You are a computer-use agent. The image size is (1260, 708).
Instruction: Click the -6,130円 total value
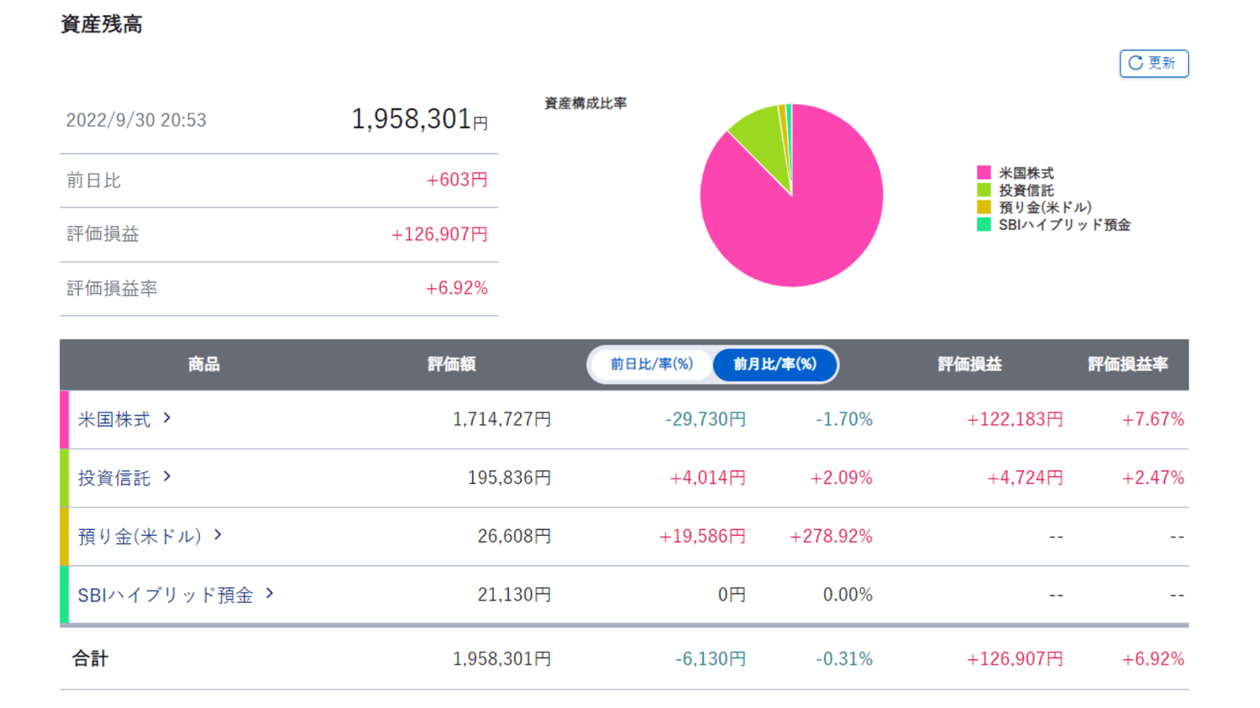coord(710,658)
